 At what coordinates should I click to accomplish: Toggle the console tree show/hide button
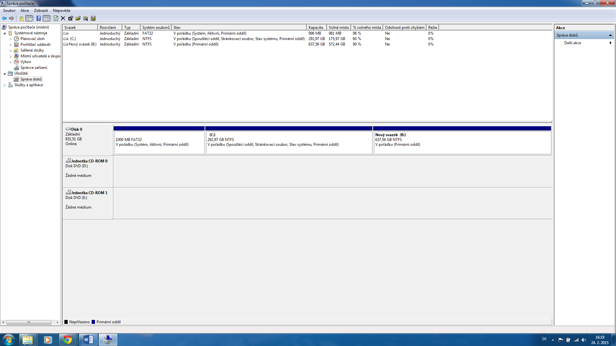click(x=29, y=18)
